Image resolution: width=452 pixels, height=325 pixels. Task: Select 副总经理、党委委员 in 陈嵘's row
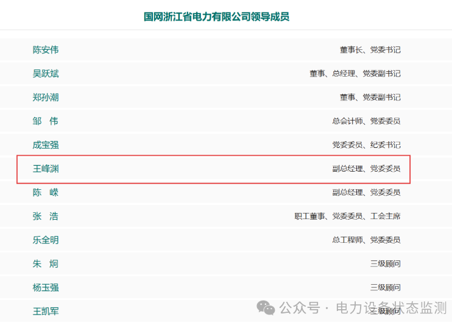(366, 192)
